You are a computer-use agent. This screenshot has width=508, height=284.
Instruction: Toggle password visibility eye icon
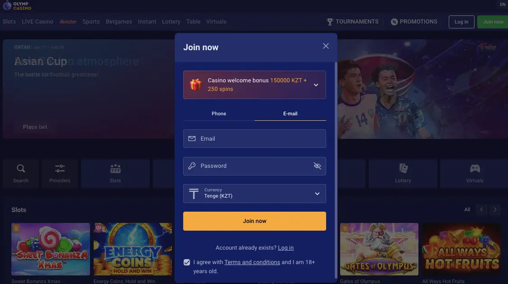tap(317, 166)
